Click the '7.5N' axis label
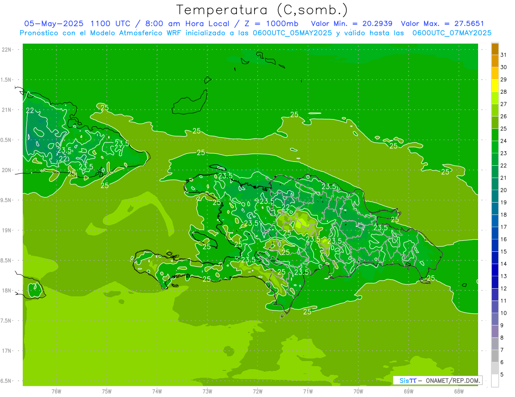 coord(6,320)
